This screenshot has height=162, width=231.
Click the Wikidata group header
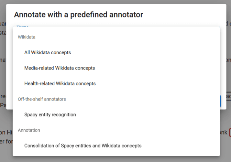tap(27, 37)
